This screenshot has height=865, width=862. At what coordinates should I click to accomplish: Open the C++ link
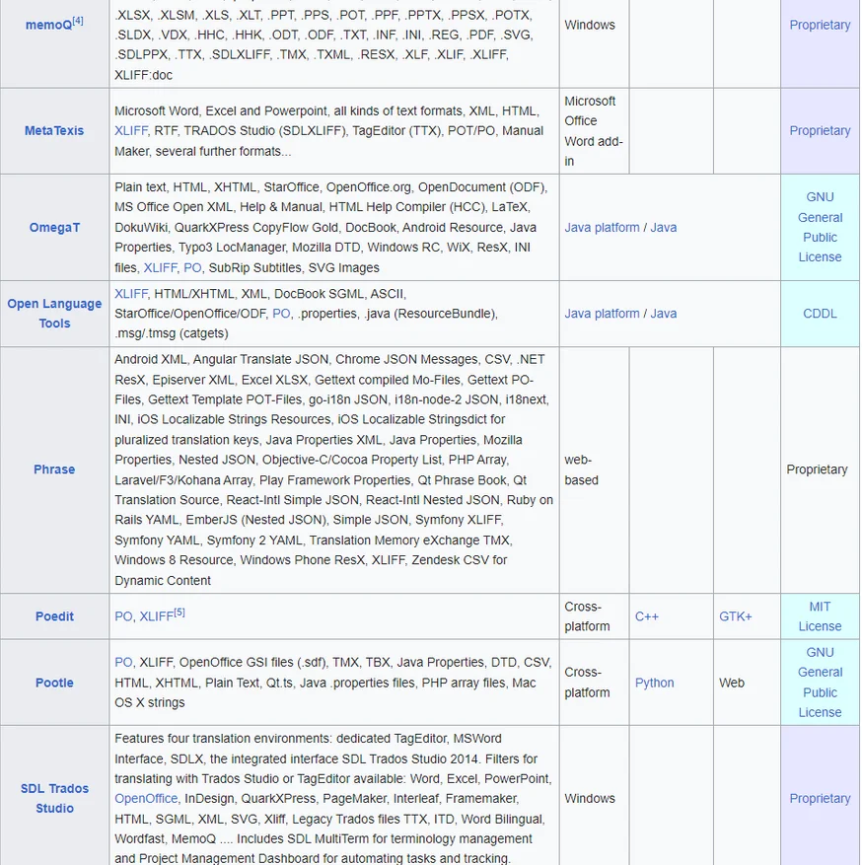[x=646, y=616]
